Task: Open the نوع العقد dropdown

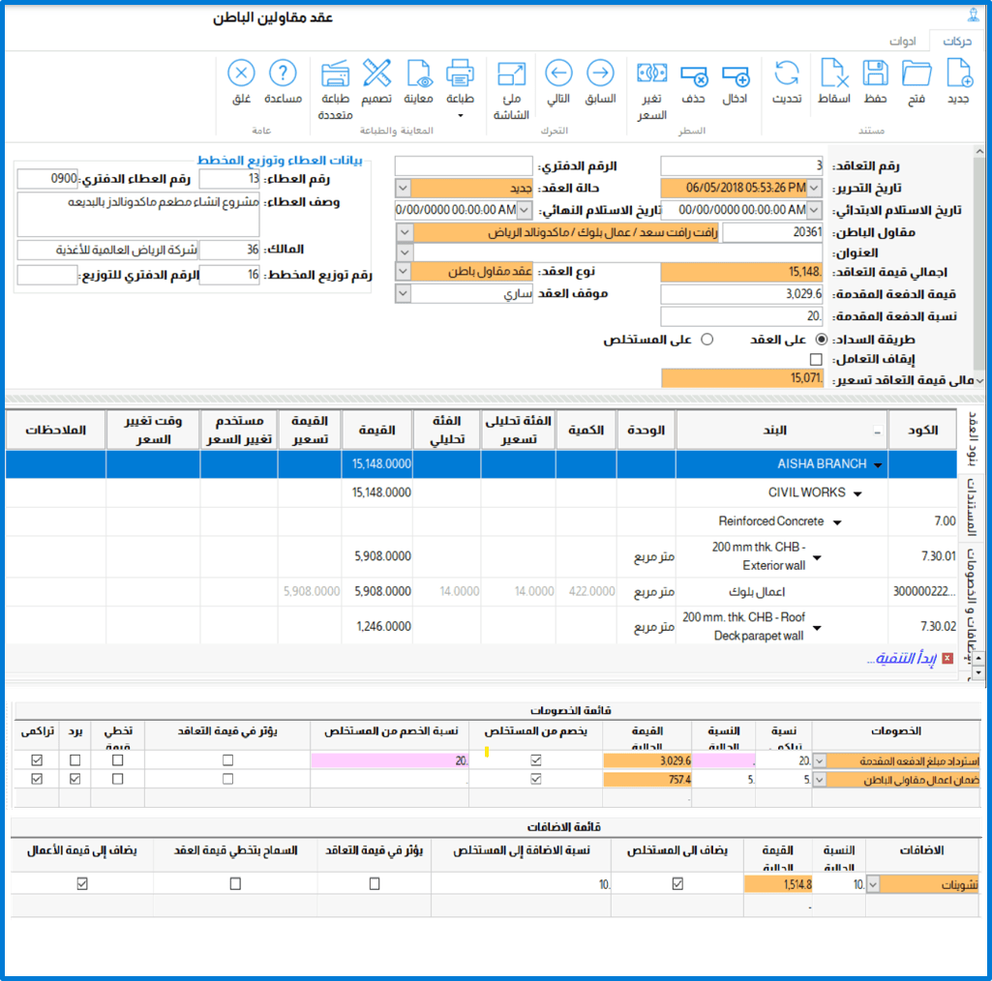Action: [x=403, y=271]
